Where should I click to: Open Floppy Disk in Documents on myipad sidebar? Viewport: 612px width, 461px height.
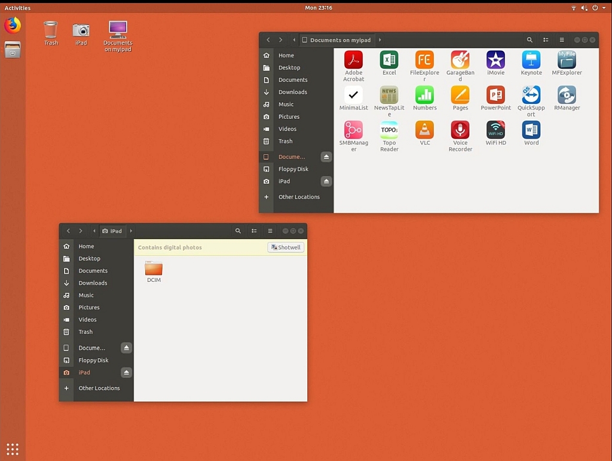[296, 169]
